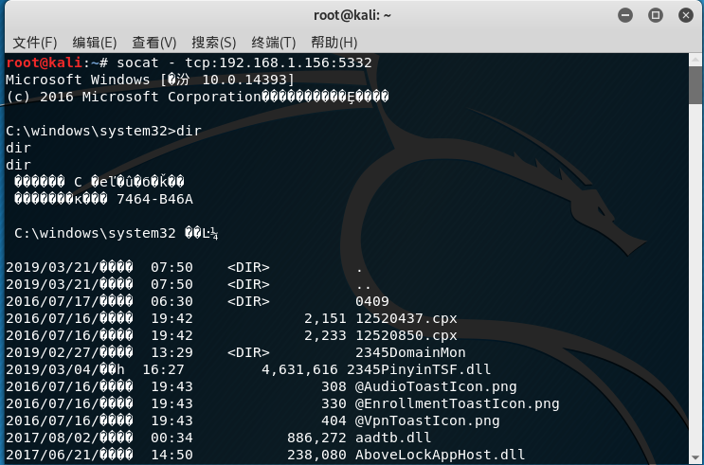Close the root@kali terminal window
This screenshot has width=704, height=465.
[x=686, y=15]
